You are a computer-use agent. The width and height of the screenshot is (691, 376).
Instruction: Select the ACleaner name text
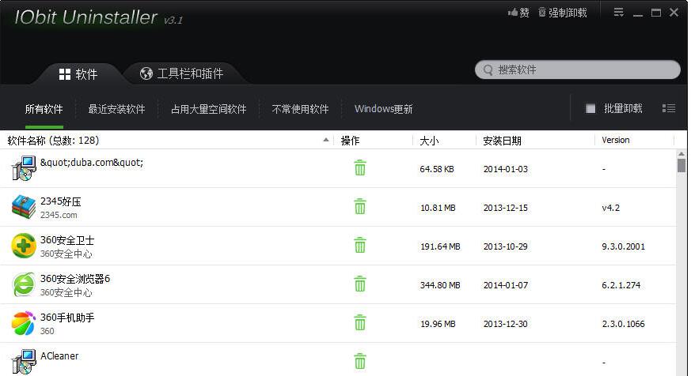pyautogui.click(x=59, y=355)
